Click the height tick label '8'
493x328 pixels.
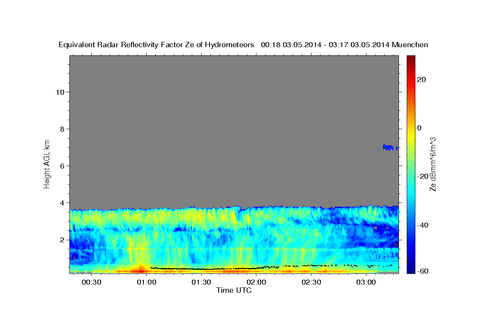pyautogui.click(x=62, y=129)
